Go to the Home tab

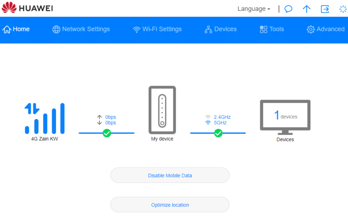(x=17, y=29)
